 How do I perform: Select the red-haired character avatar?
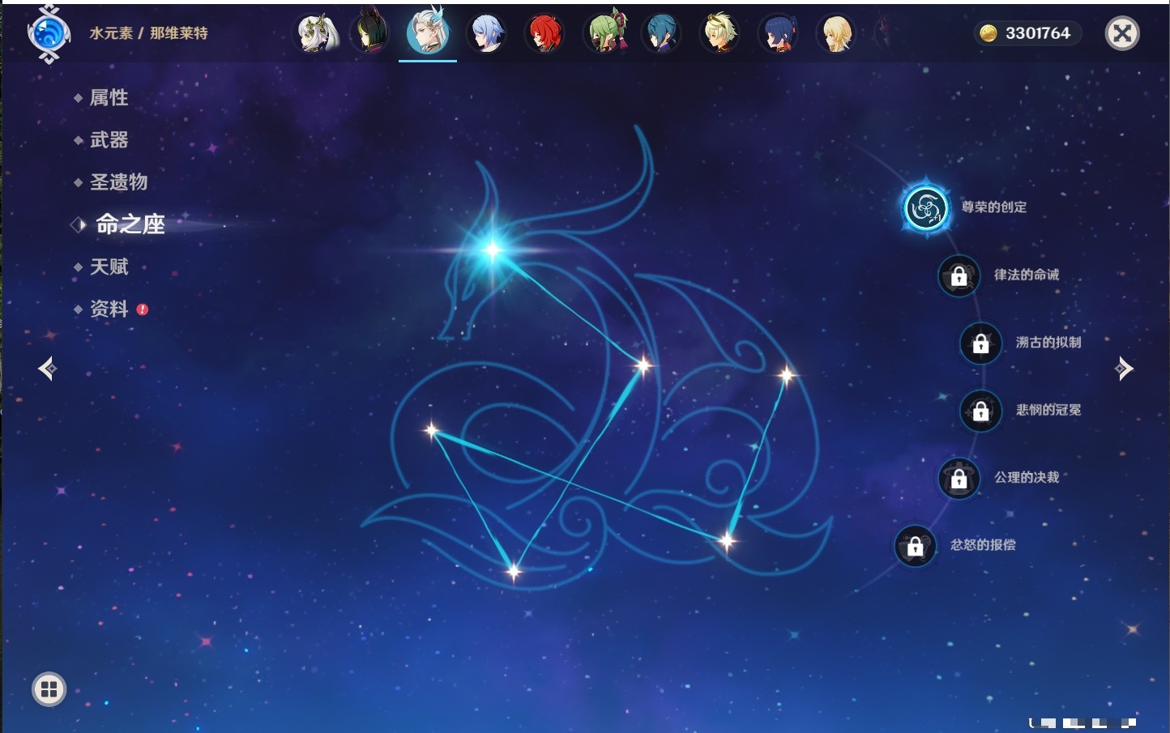544,33
